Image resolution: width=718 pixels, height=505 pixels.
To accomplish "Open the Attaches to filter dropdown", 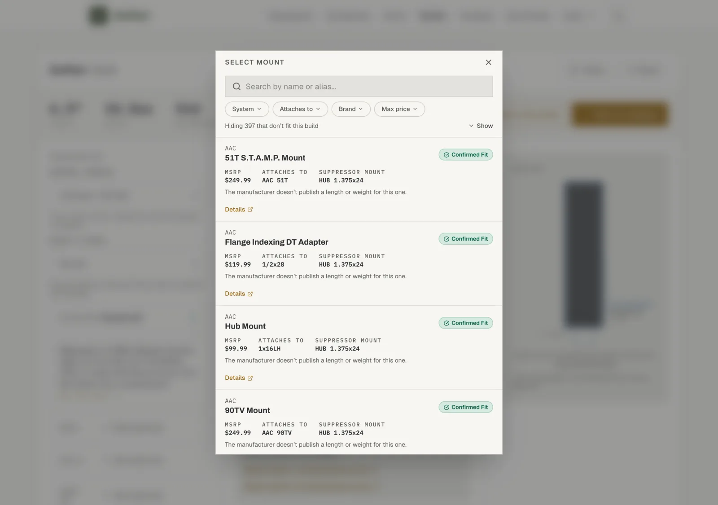I will (300, 109).
